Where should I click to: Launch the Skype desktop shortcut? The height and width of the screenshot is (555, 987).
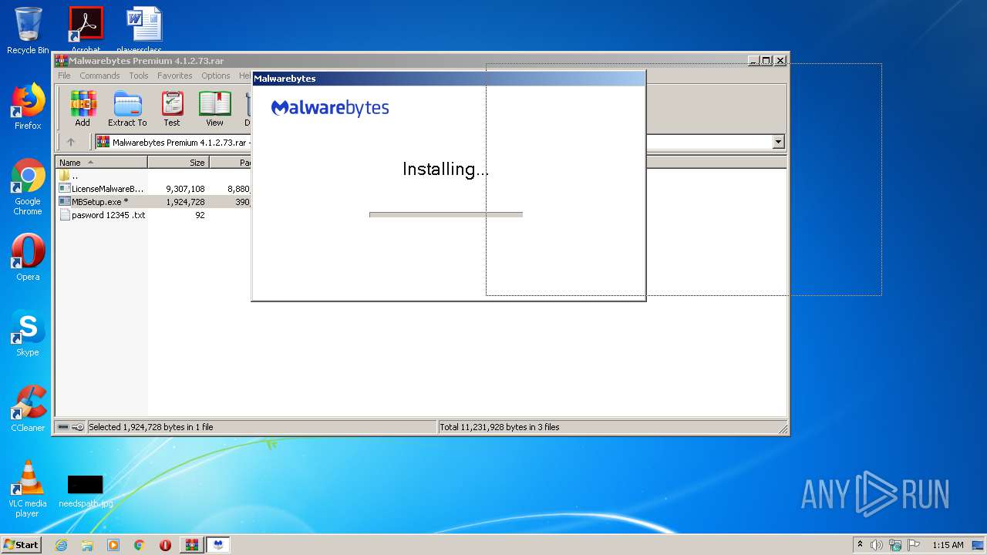point(28,333)
